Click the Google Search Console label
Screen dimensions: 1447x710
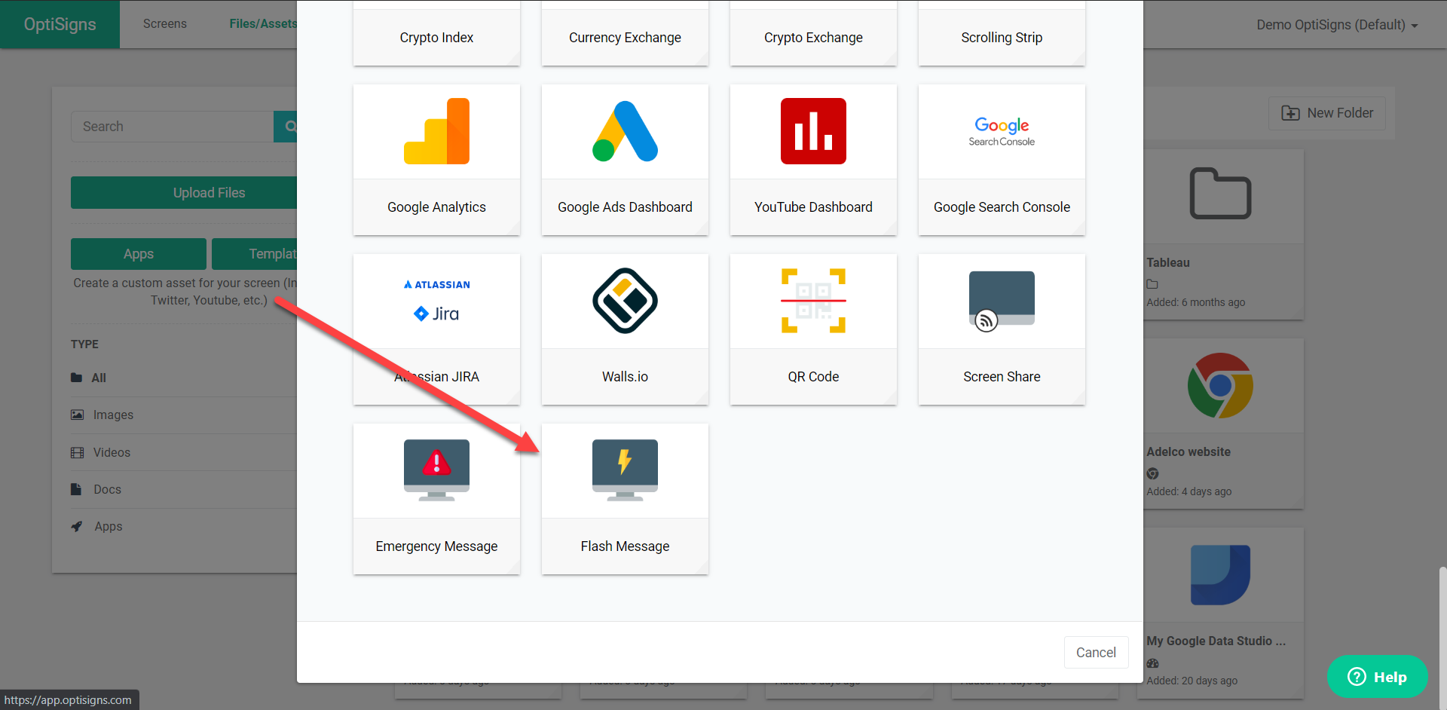tap(1002, 207)
